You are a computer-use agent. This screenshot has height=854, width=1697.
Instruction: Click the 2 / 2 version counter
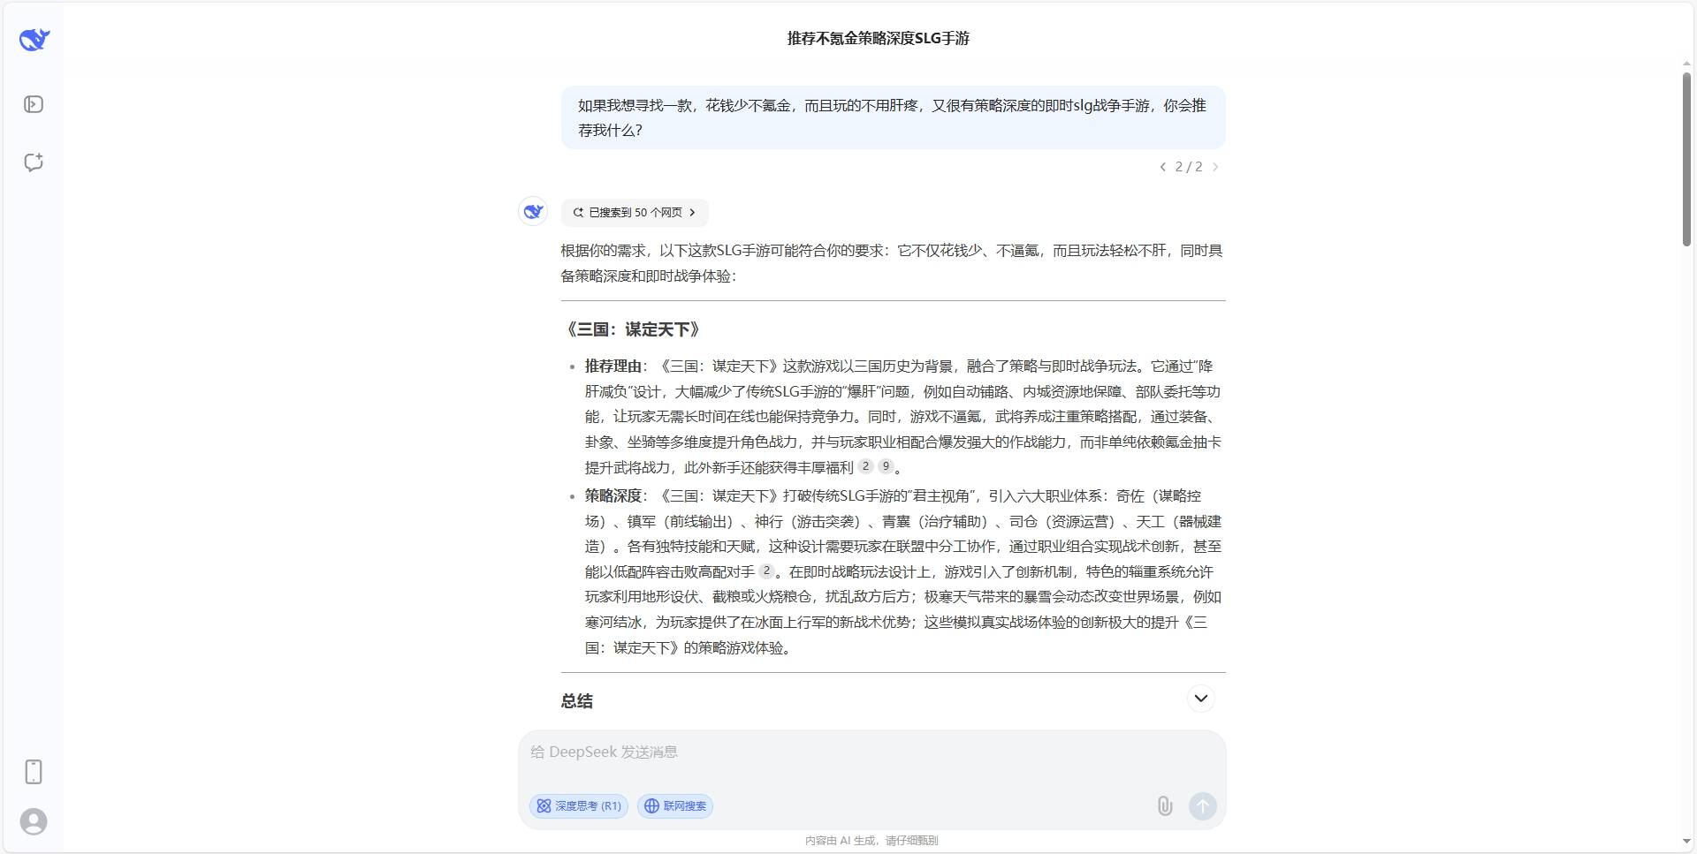pyautogui.click(x=1189, y=167)
